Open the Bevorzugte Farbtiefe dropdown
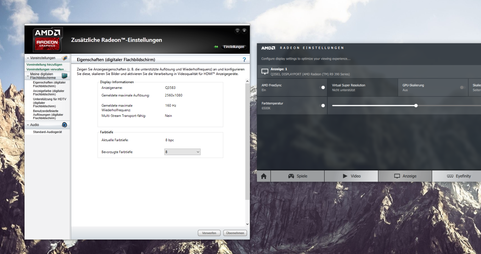This screenshot has height=254, width=481. tap(182, 152)
